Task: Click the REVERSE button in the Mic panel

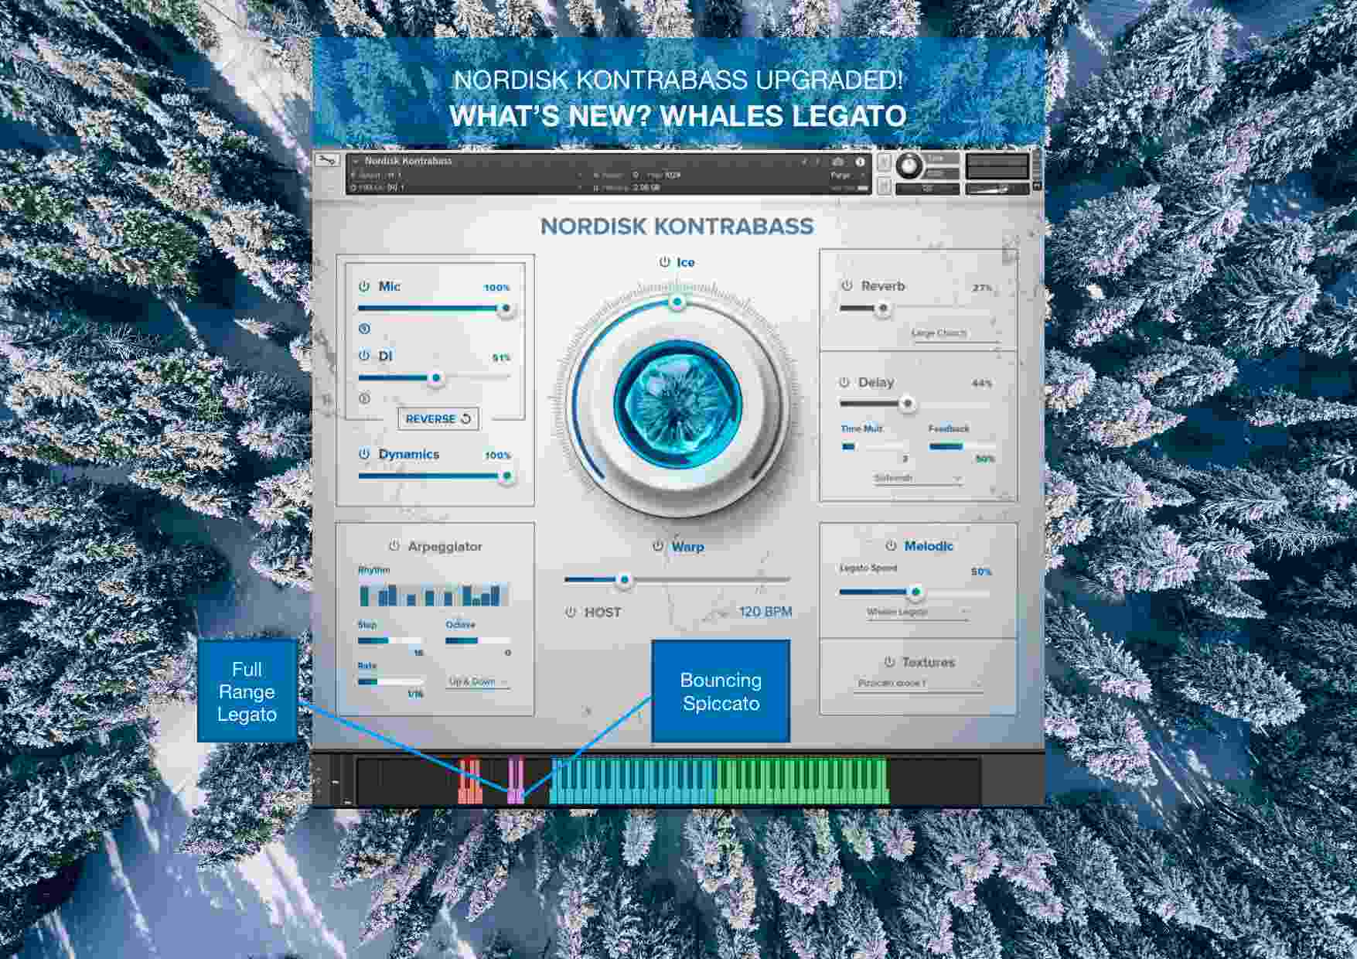Action: coord(438,419)
